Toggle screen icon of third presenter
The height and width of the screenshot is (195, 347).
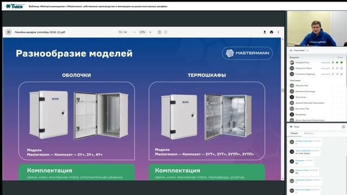[x=342, y=74]
